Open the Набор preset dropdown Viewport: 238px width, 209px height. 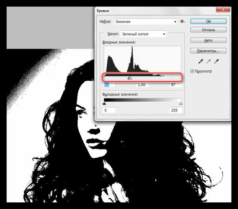(146, 21)
